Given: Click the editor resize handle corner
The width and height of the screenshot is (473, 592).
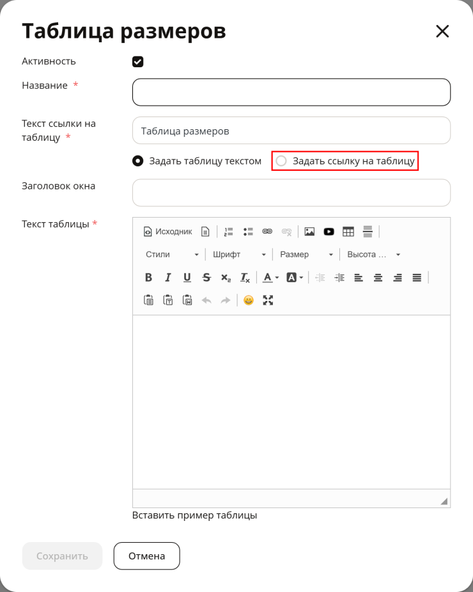Looking at the screenshot, I should click(x=444, y=501).
